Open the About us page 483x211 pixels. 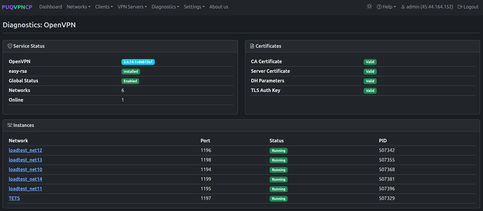[219, 7]
